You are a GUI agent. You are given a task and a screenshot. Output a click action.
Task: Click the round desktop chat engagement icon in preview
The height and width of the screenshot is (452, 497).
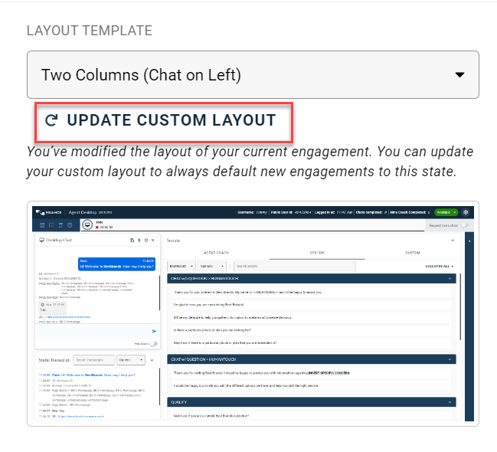pos(87,224)
